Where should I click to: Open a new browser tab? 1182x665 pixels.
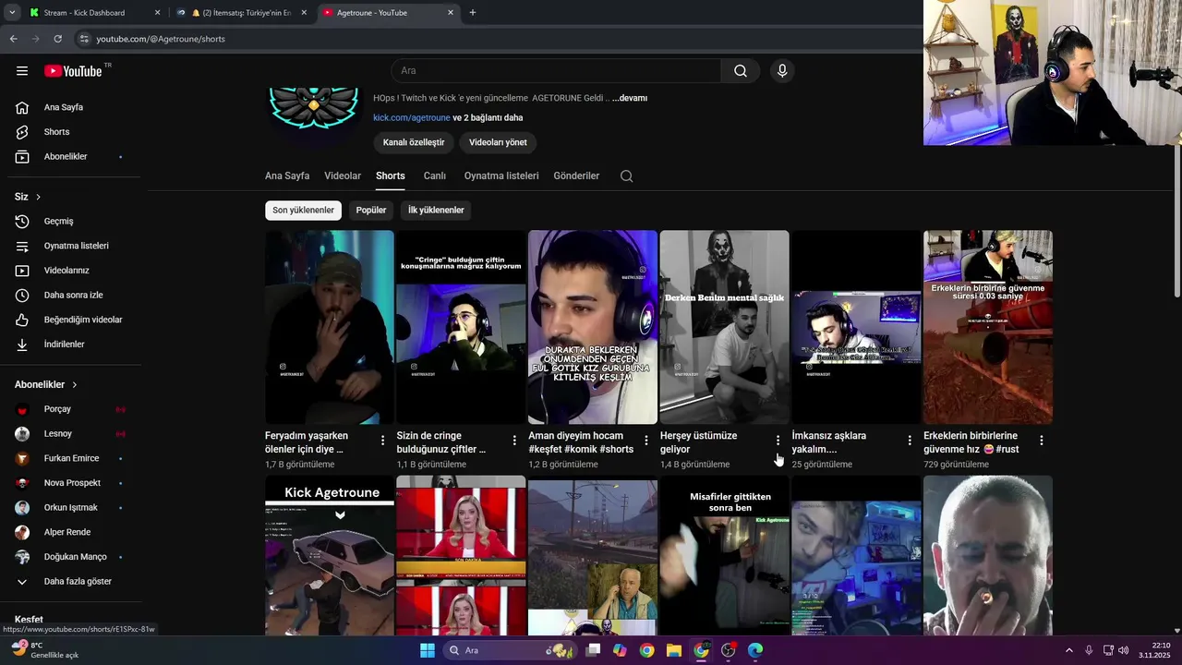[x=473, y=13]
